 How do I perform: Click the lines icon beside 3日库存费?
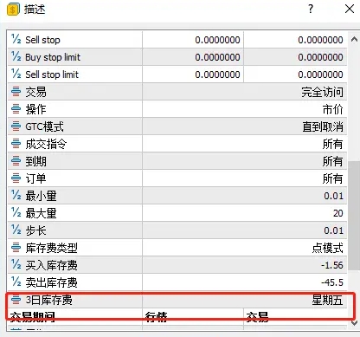point(16,300)
